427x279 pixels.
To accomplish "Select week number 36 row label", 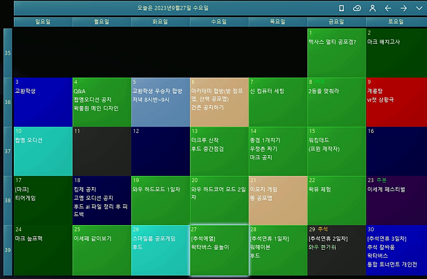I will pos(7,102).
